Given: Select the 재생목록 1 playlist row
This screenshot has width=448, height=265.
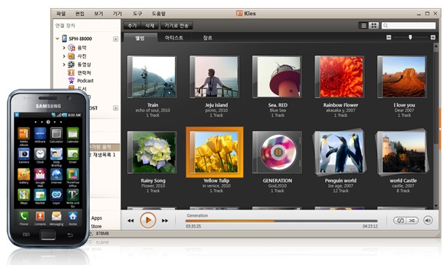Looking at the screenshot, I should (104, 155).
